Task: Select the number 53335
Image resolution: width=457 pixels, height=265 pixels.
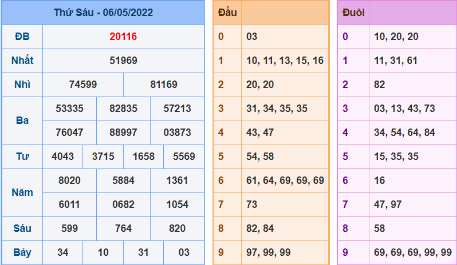Action: tap(69, 109)
